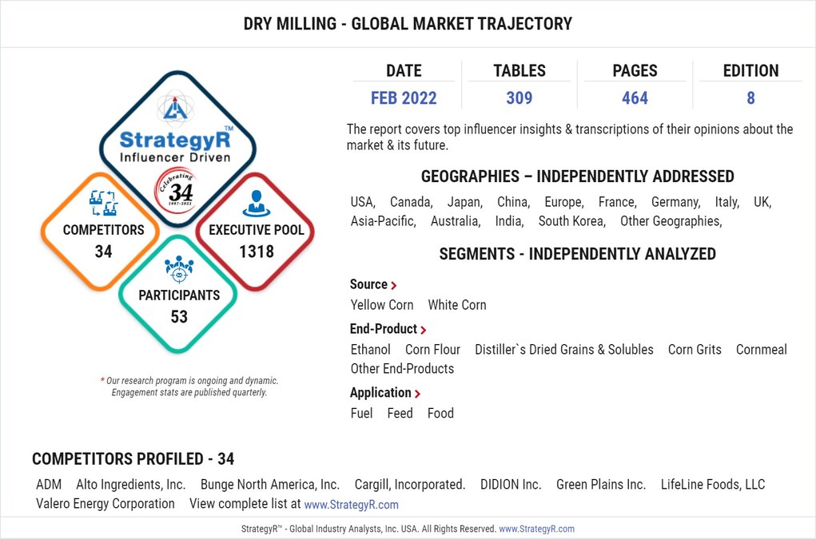Image resolution: width=816 pixels, height=539 pixels.
Task: Click the Cornmeal end-product
Action: click(762, 349)
